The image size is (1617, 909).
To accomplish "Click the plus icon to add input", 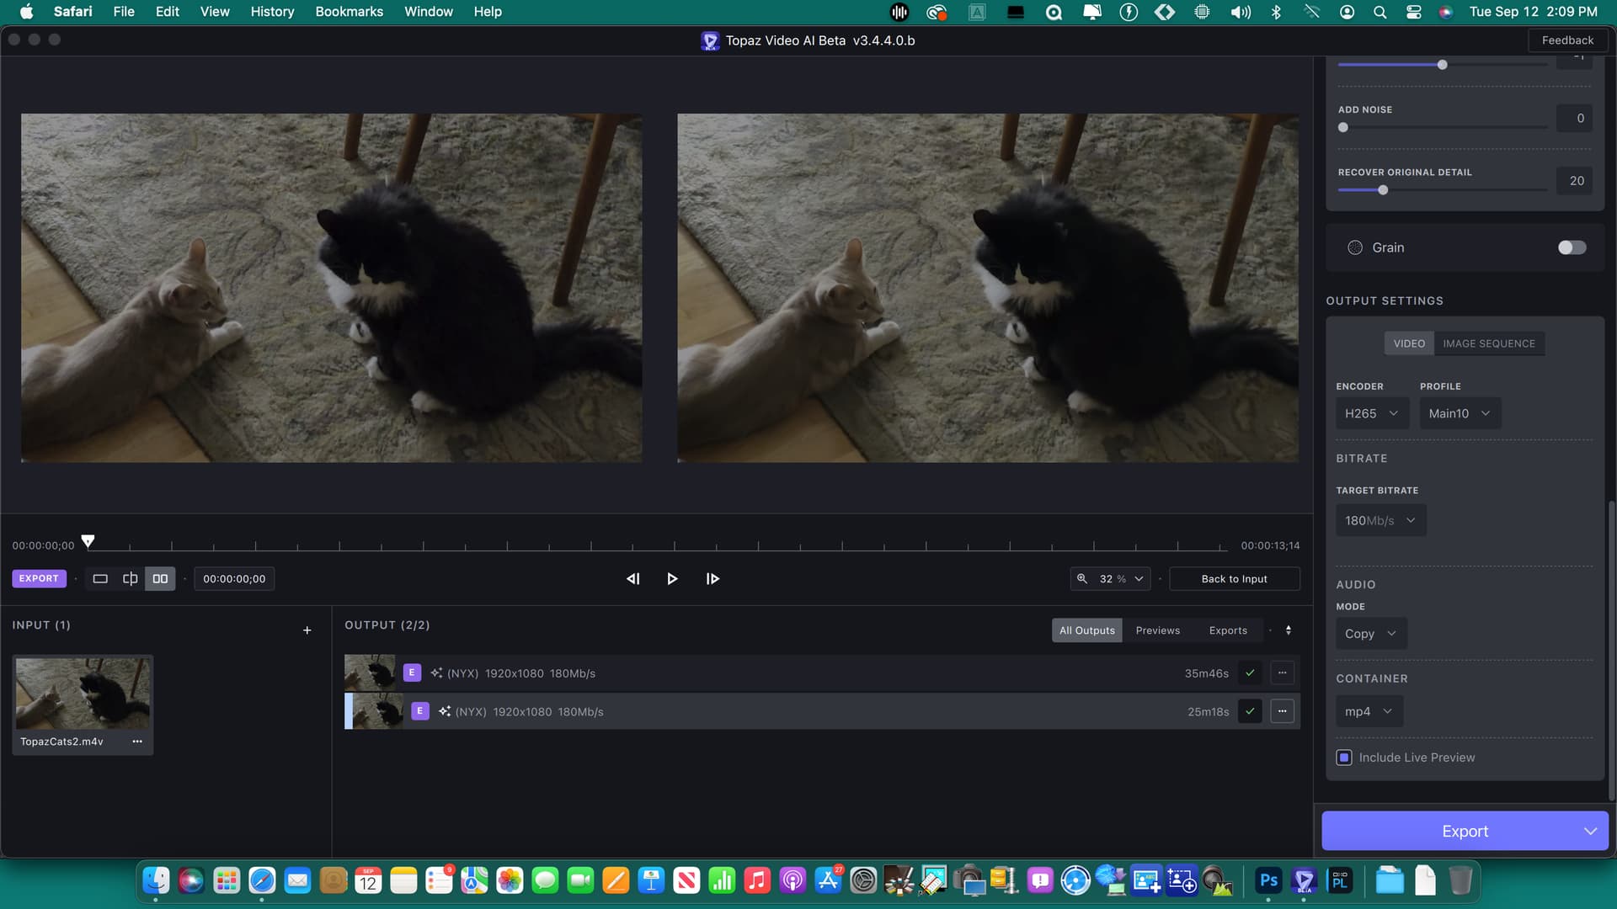I will coord(307,630).
